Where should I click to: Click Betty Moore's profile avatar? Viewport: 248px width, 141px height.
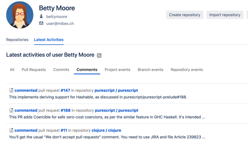(x=20, y=15)
